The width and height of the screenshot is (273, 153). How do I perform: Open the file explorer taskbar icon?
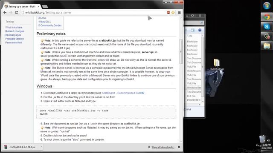[x=267, y=46]
